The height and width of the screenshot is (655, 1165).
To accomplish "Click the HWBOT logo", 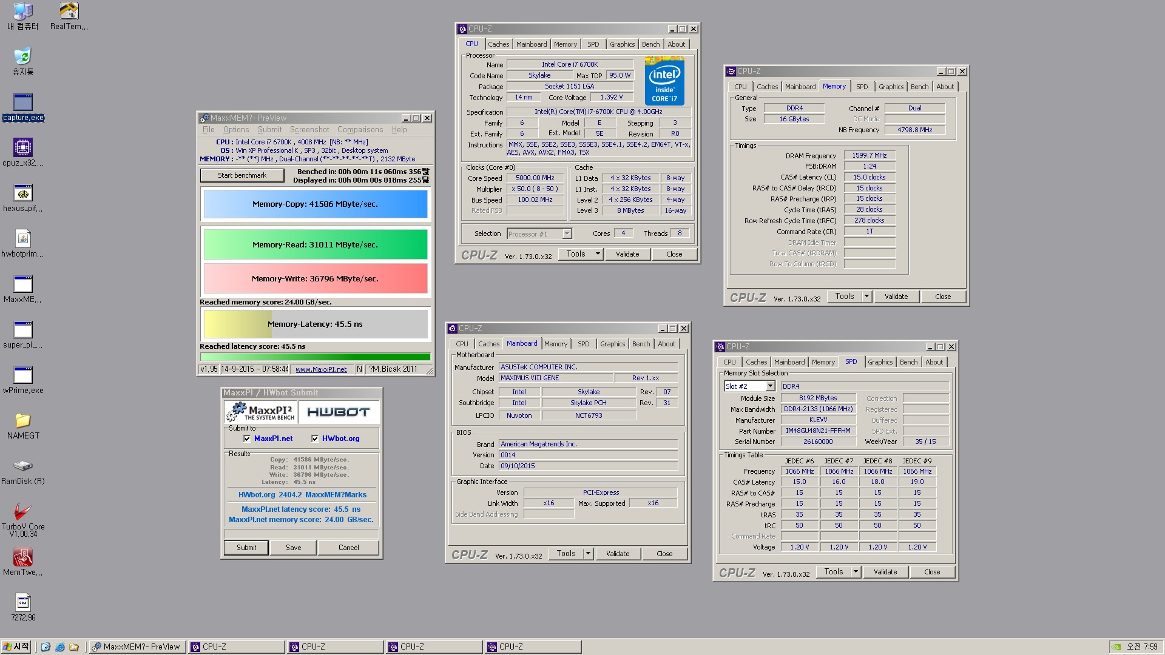I will click(339, 412).
